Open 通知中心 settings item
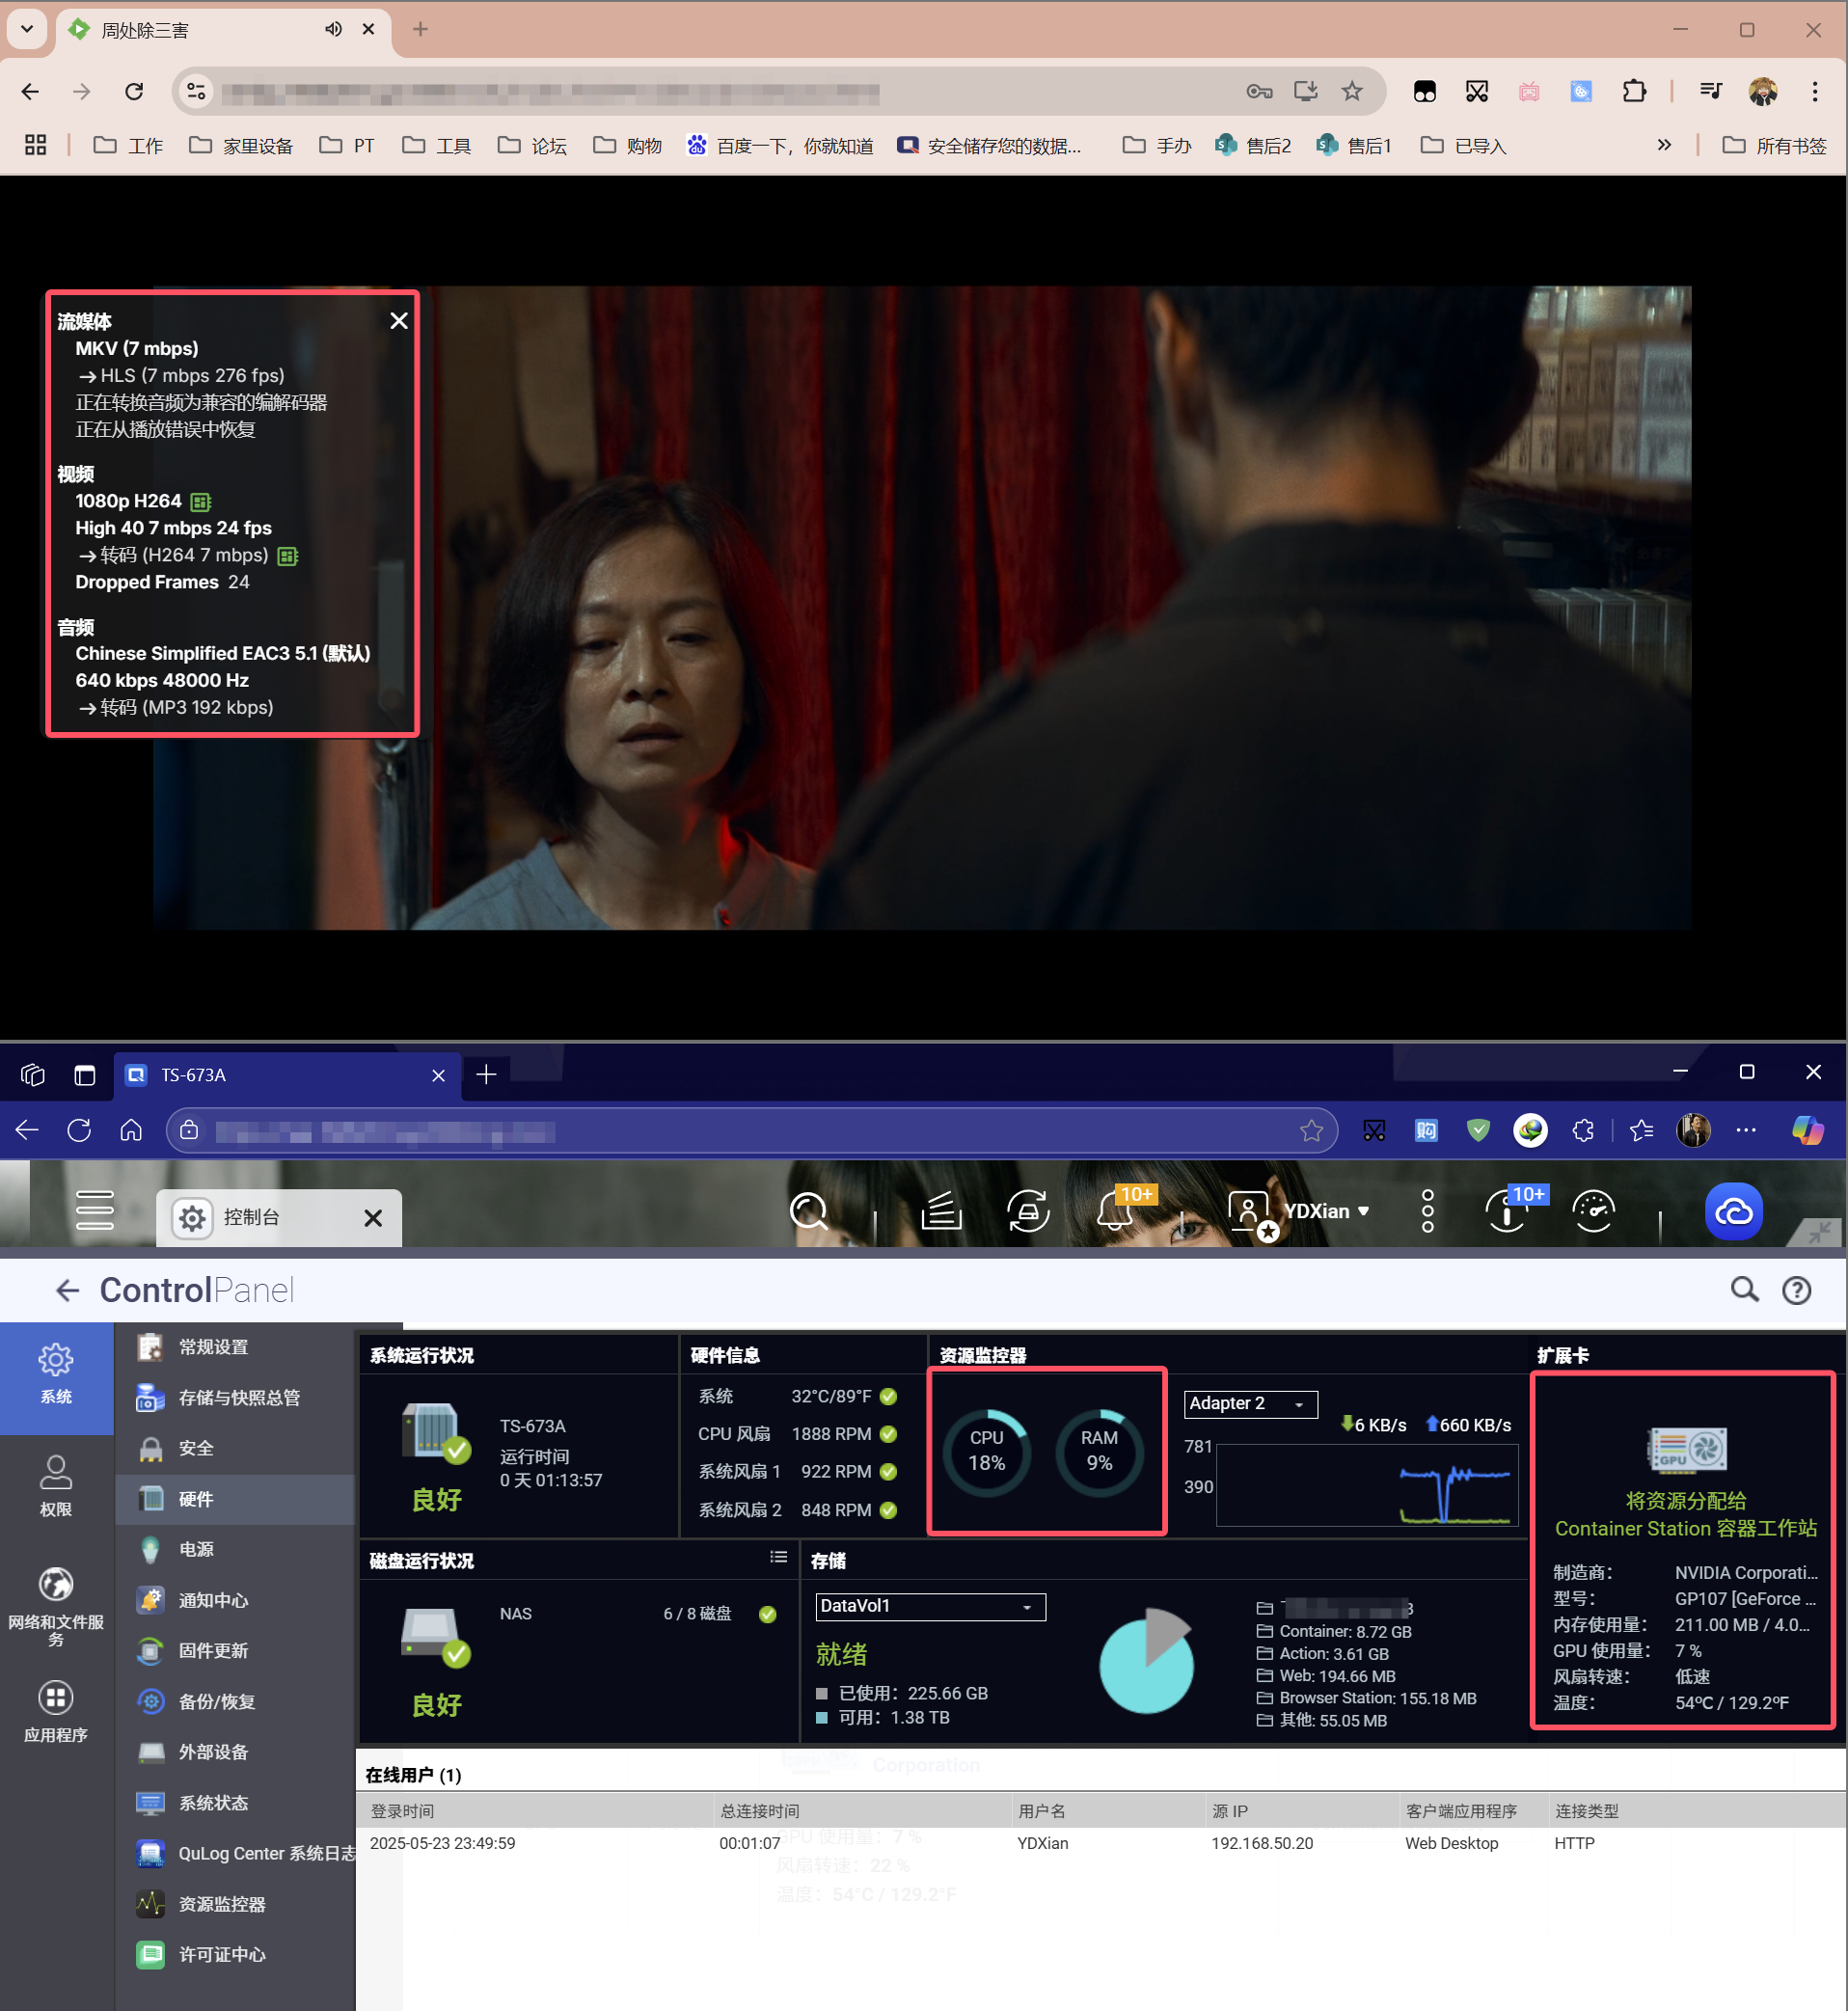Viewport: 1848px width, 2011px height. coord(235,1600)
